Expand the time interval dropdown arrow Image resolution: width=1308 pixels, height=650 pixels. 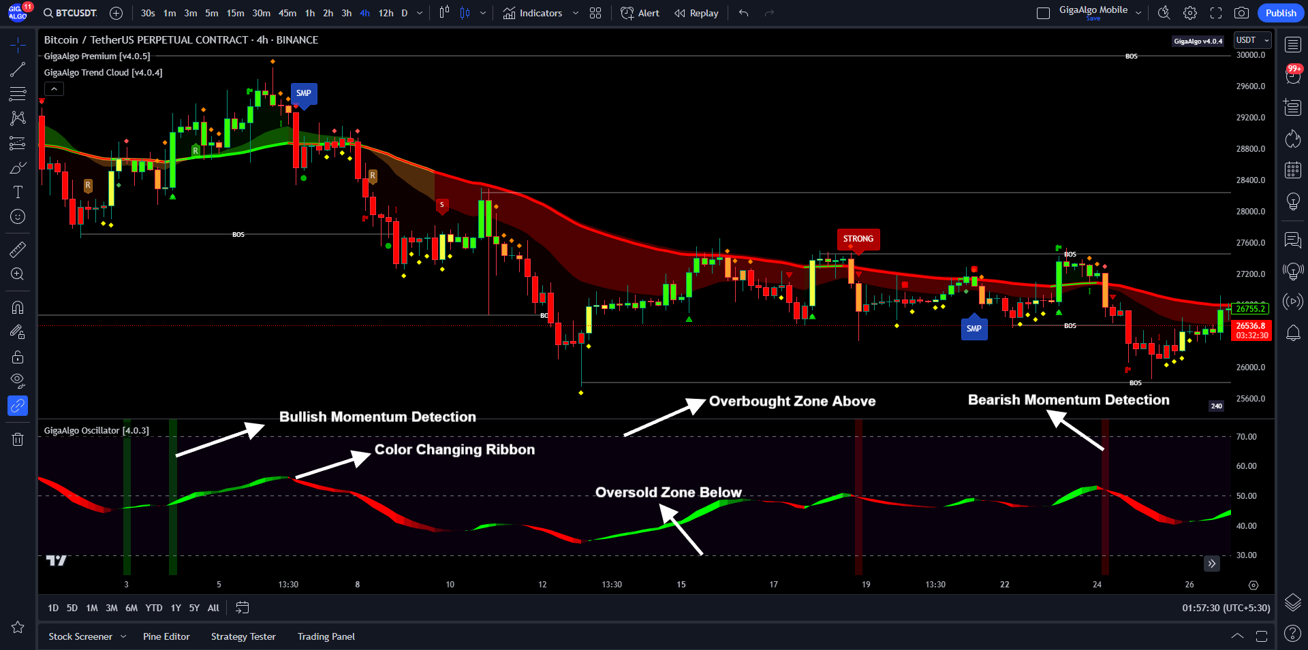tap(419, 13)
